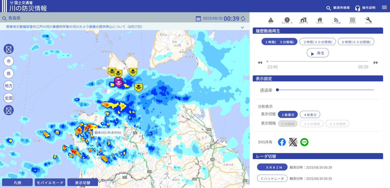Click the 透過率 transparency slider track
Screen dimensions: 390x188
326,90
